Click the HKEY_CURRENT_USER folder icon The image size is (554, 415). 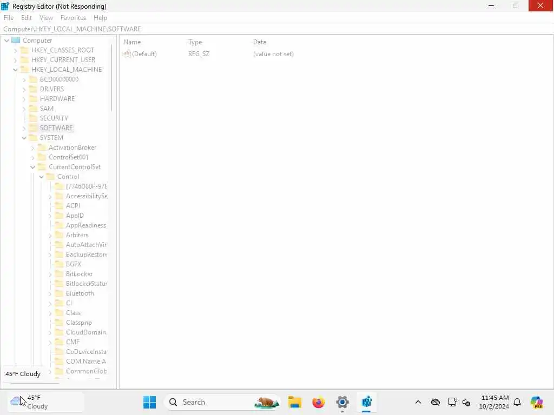click(24, 59)
